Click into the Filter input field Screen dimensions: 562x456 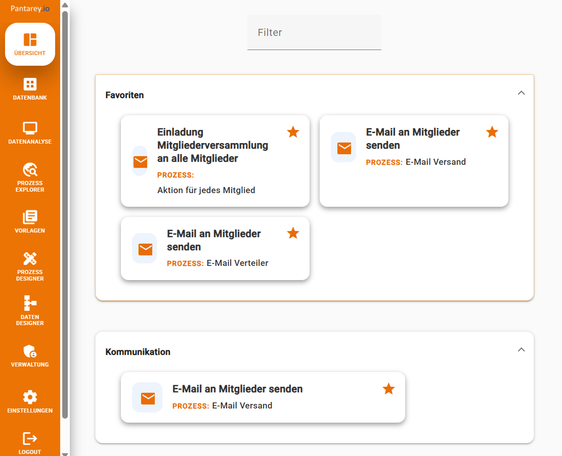coord(314,32)
